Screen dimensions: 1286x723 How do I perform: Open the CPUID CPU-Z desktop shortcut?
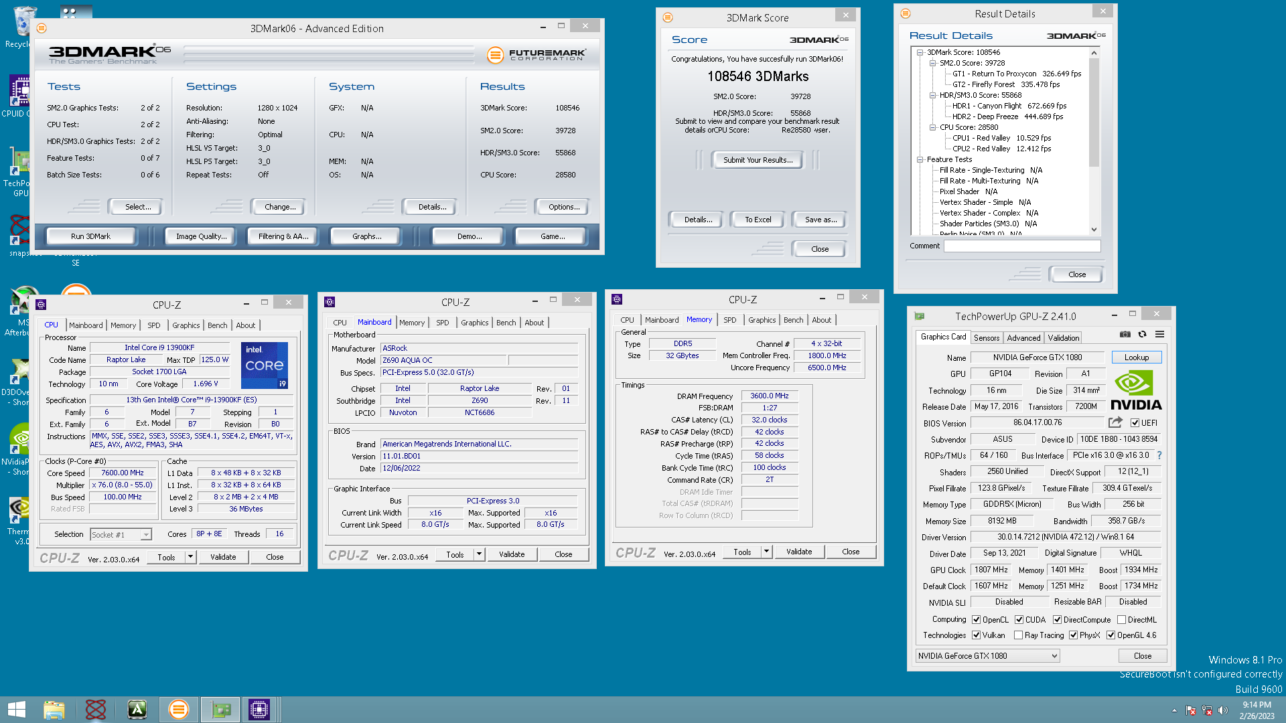[x=20, y=96]
